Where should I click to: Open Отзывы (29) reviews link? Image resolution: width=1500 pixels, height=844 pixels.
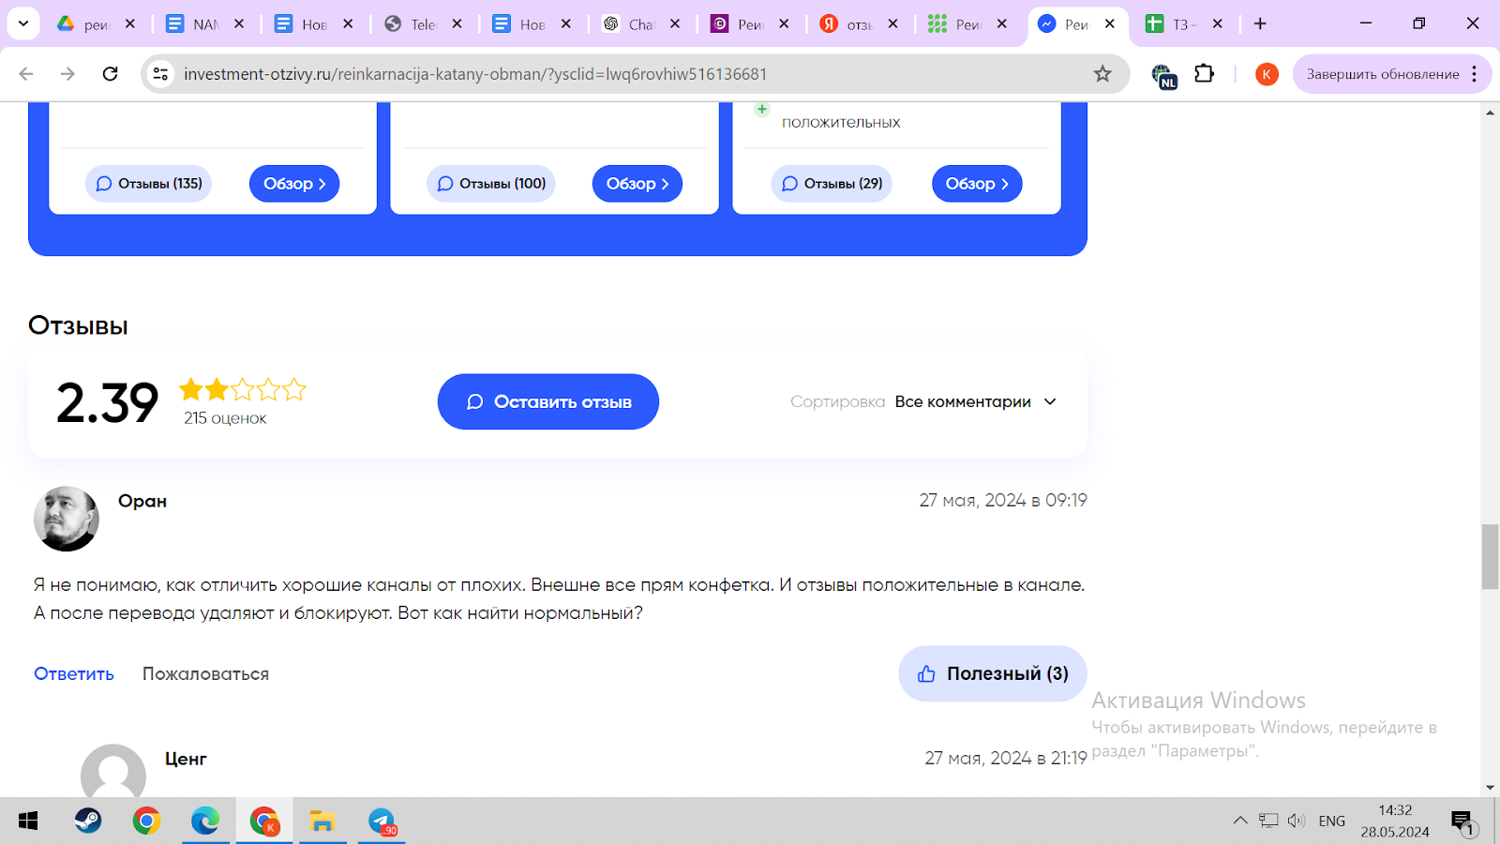[x=832, y=184]
